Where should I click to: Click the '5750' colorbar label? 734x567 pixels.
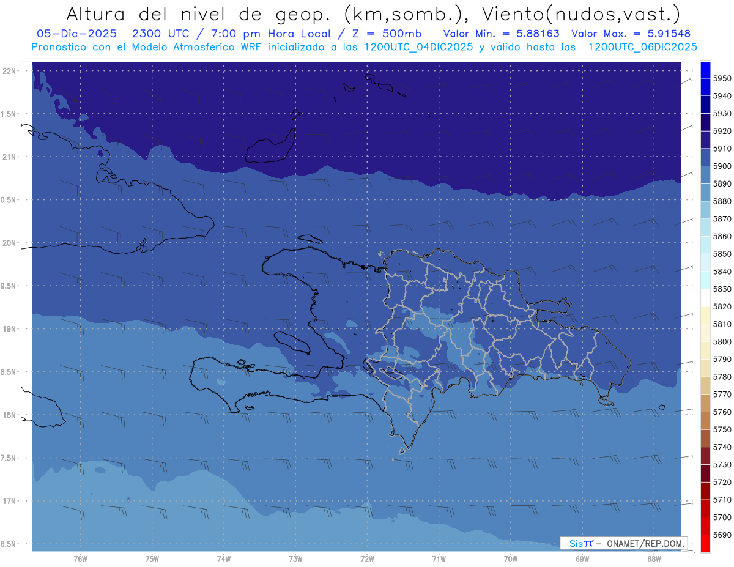click(722, 429)
